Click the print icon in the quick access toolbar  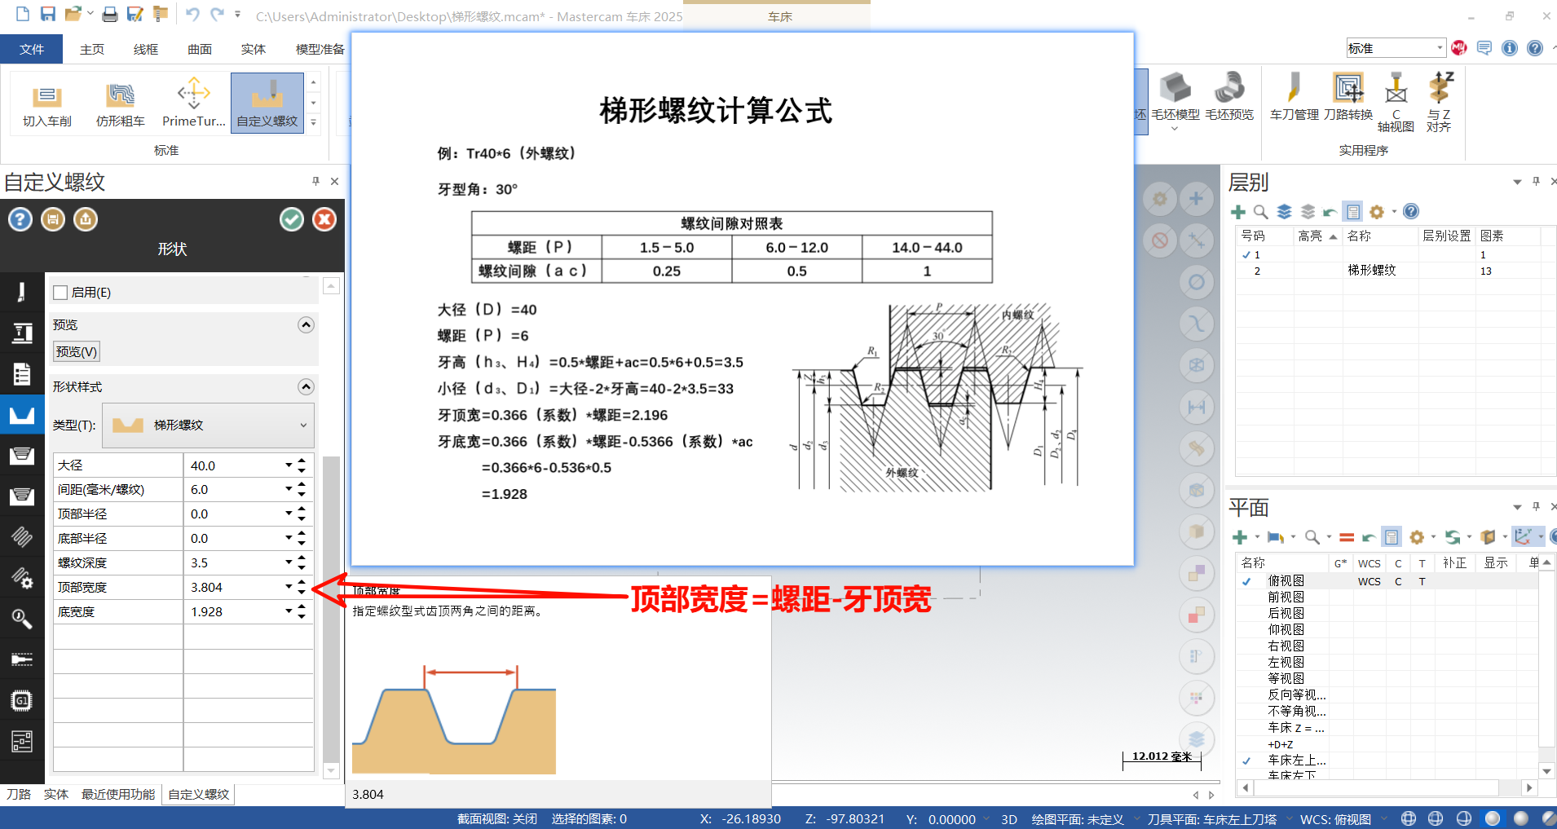pyautogui.click(x=110, y=14)
